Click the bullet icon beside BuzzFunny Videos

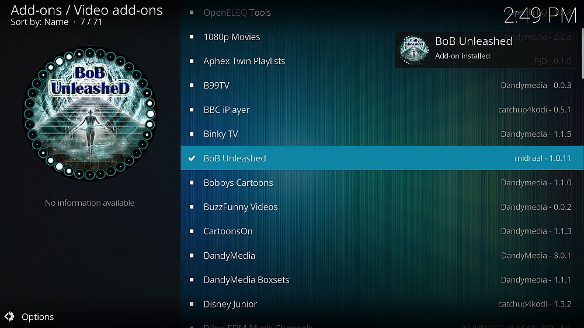point(192,207)
